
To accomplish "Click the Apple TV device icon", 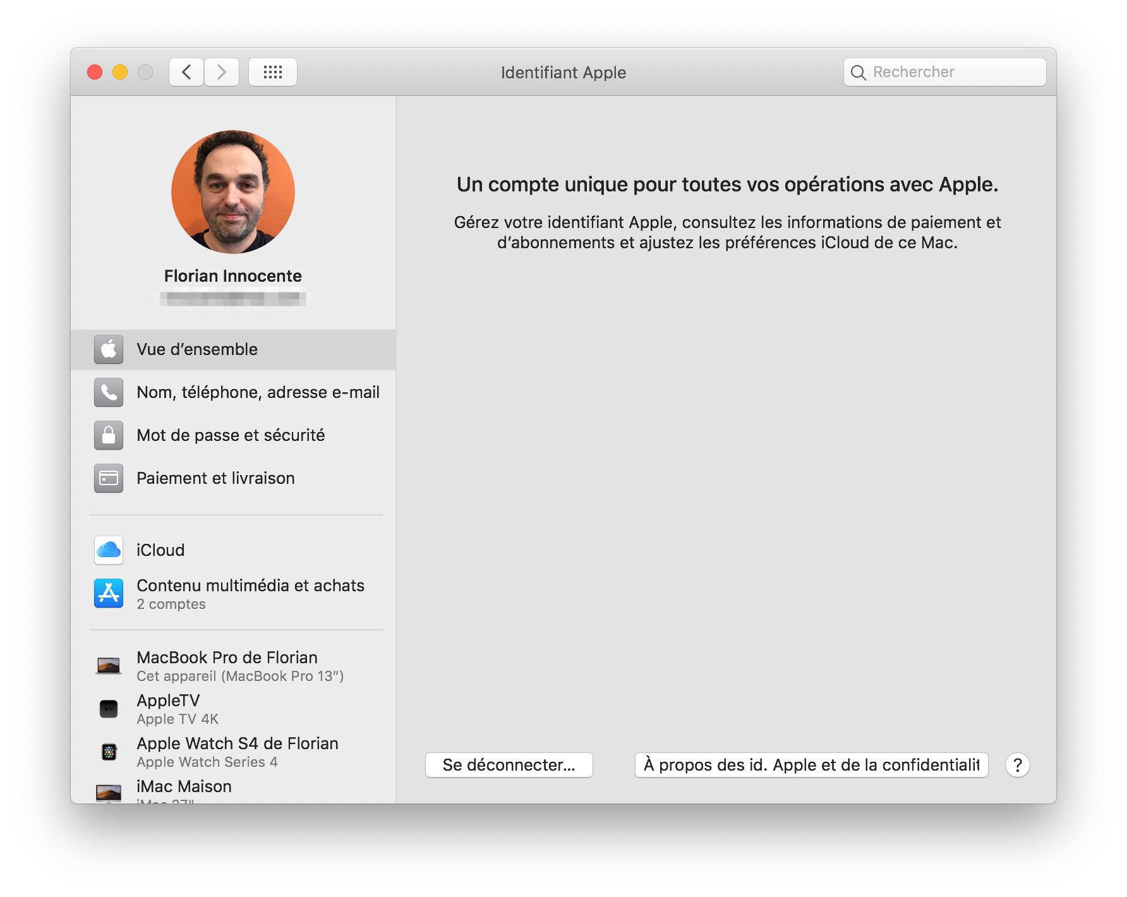I will (x=109, y=709).
